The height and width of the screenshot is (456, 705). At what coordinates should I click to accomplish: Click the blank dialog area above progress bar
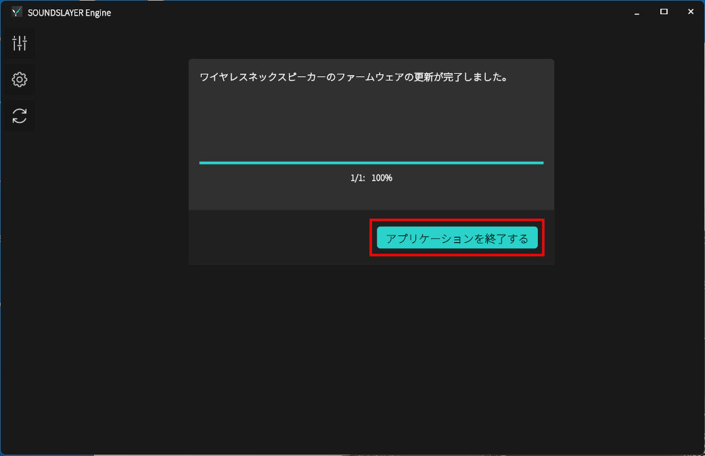(x=371, y=122)
